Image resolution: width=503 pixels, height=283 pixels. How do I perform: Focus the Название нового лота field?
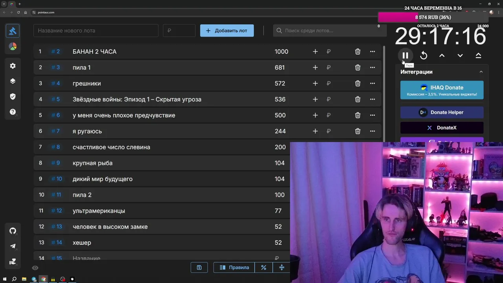point(96,31)
